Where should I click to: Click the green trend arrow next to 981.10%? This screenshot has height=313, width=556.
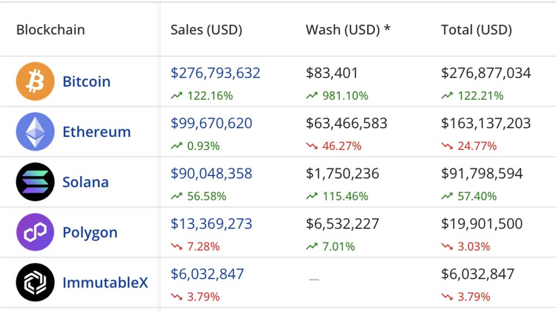click(x=311, y=96)
